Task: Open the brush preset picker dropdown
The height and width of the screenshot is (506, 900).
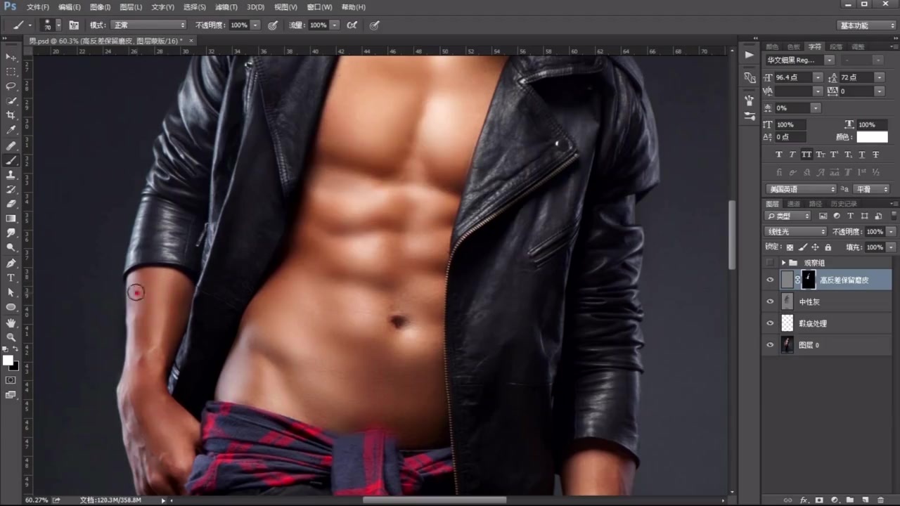Action: pyautogui.click(x=58, y=25)
